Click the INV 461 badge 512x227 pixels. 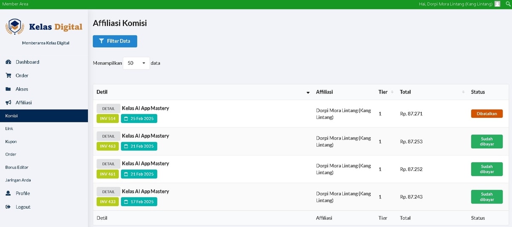(x=108, y=174)
